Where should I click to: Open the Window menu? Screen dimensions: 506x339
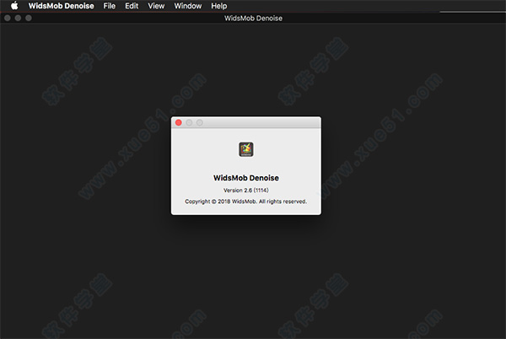tap(188, 6)
